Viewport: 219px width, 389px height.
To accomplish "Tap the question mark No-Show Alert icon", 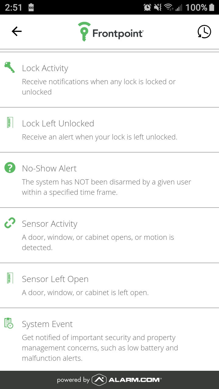I will click(10, 168).
